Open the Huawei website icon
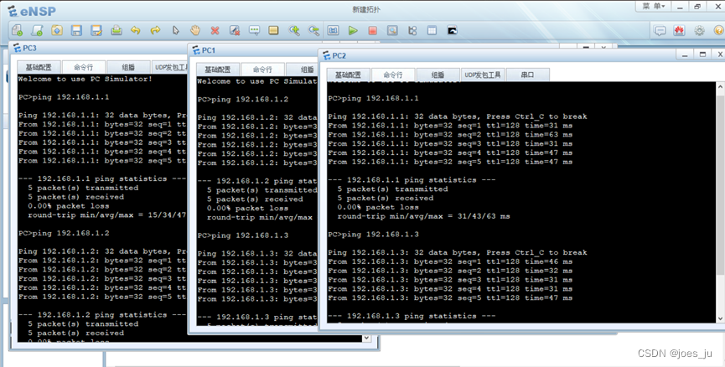 679,30
